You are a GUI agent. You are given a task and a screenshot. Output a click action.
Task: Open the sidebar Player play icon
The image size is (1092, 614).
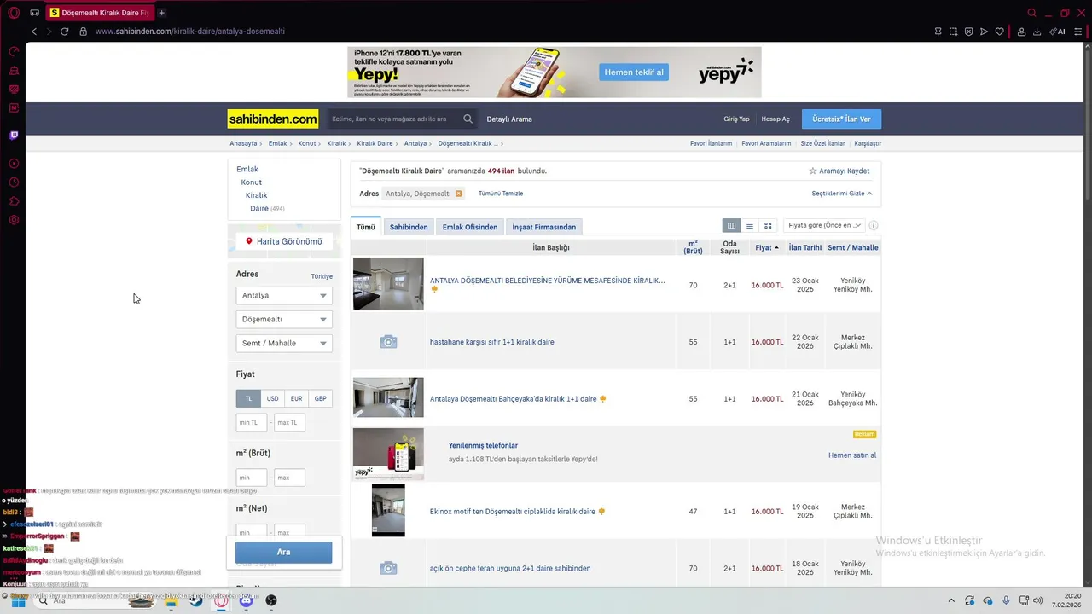[14, 164]
